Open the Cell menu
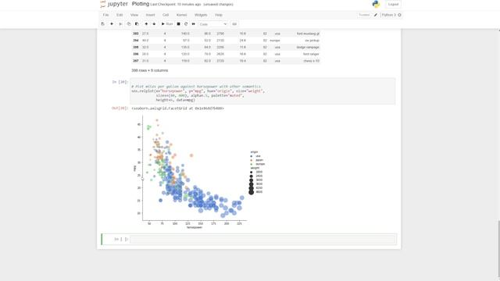500x281 pixels. pyautogui.click(x=166, y=15)
